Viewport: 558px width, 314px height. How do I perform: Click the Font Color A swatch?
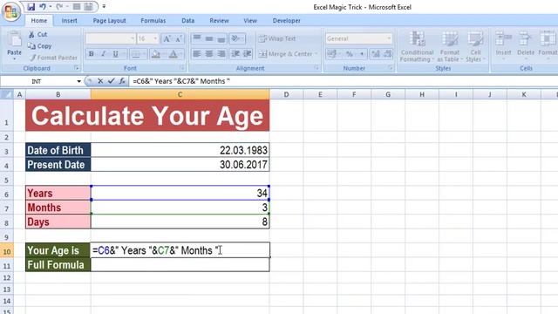coord(173,54)
